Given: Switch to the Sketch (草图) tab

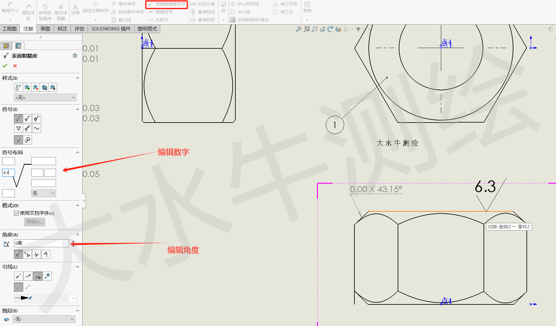Looking at the screenshot, I should [45, 29].
